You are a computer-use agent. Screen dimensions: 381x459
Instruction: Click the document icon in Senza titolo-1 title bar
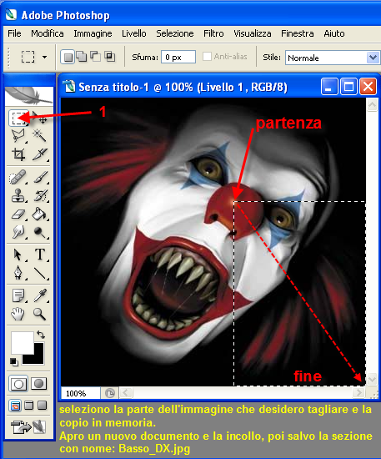(69, 87)
